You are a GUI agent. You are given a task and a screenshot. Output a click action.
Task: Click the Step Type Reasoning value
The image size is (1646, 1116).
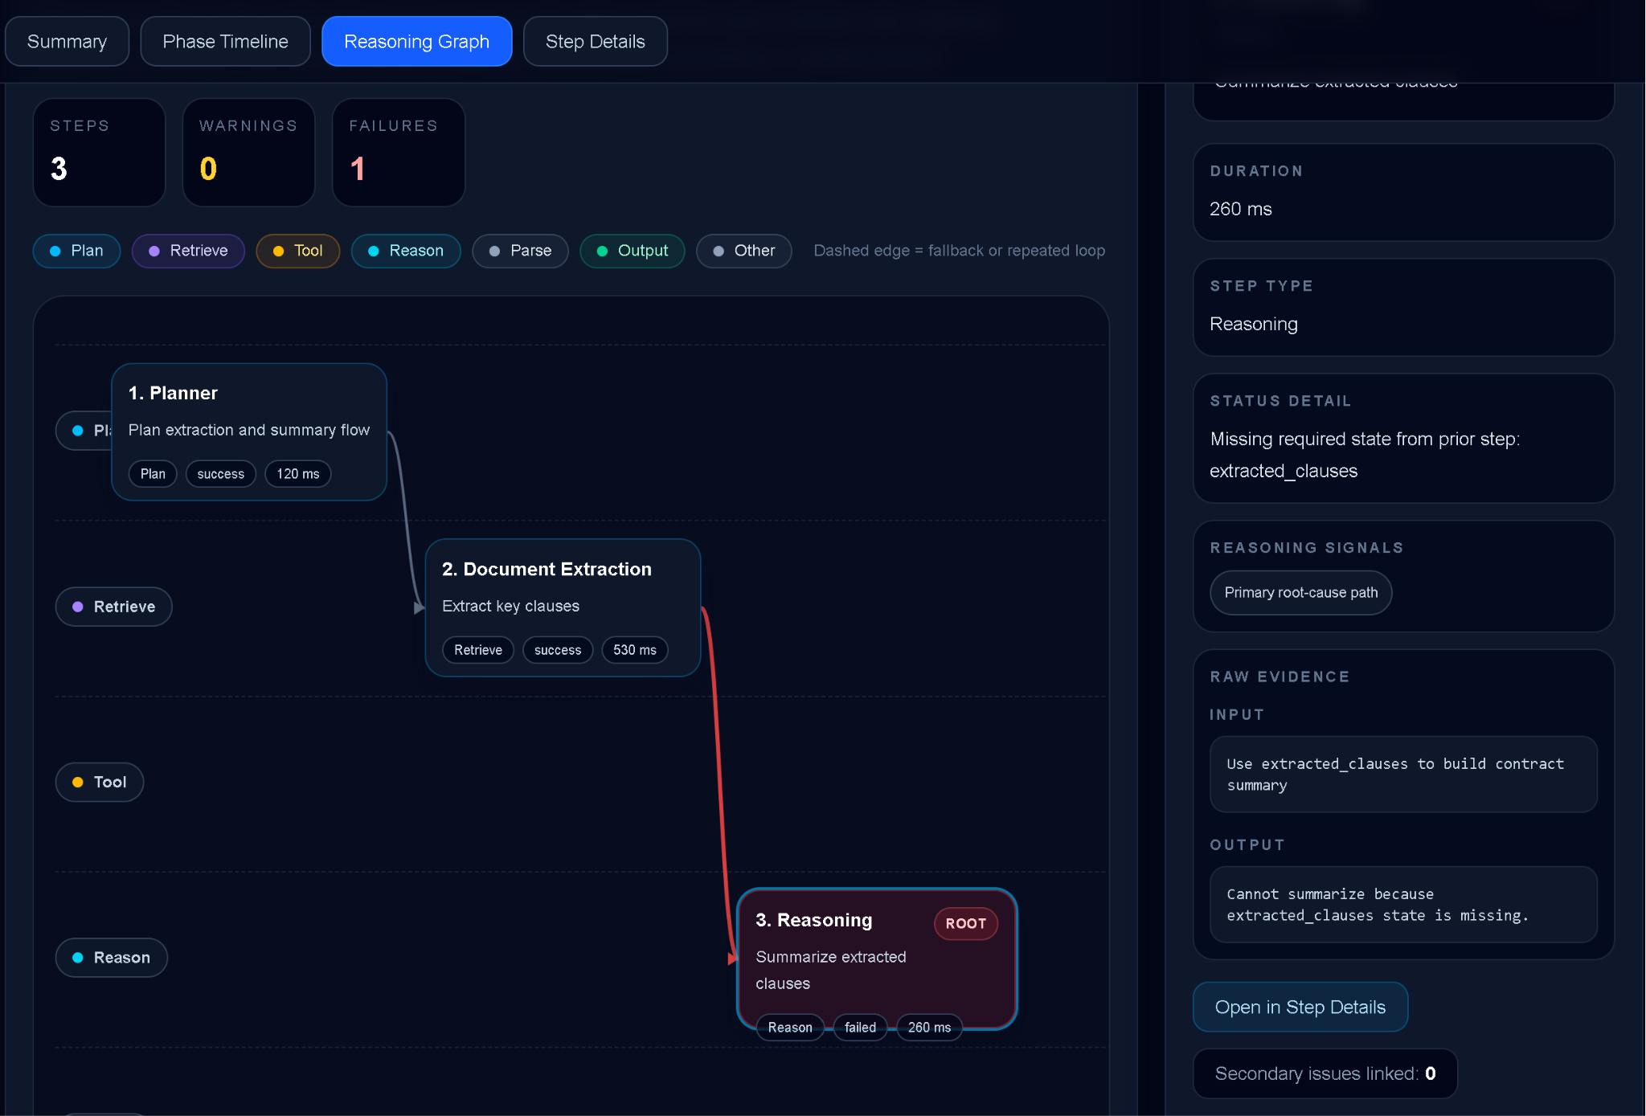point(1254,324)
